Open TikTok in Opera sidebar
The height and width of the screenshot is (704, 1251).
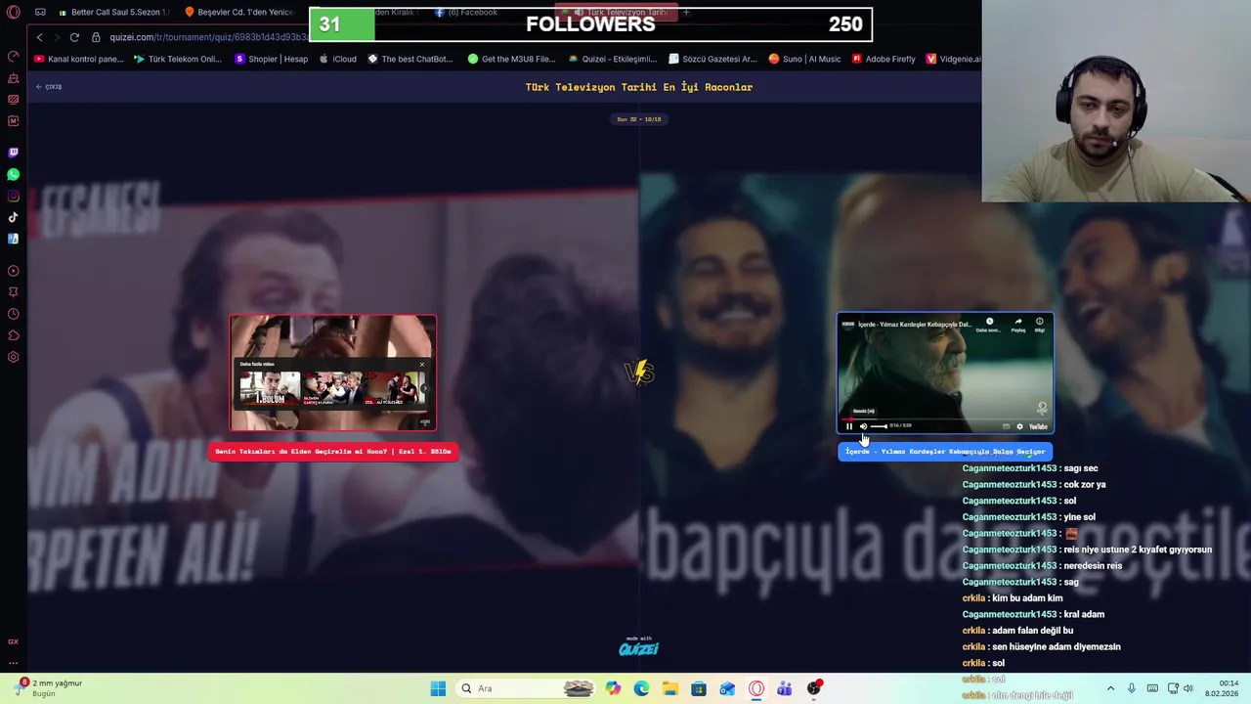pyautogui.click(x=13, y=217)
